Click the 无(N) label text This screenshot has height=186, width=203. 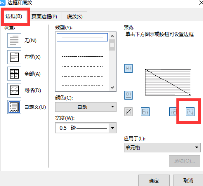pyautogui.click(x=30, y=40)
